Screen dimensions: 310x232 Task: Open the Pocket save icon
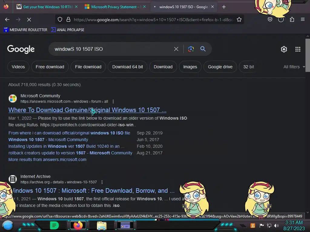[270, 19]
